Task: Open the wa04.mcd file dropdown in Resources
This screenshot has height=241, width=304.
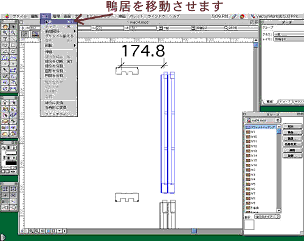Action: (263, 120)
